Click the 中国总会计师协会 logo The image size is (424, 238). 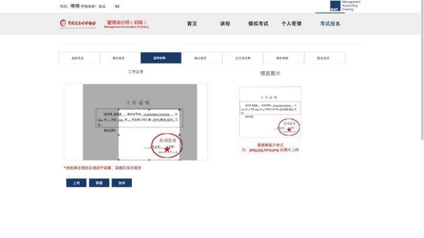click(x=78, y=24)
